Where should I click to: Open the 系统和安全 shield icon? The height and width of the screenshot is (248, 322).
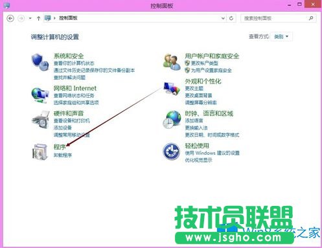click(40, 62)
